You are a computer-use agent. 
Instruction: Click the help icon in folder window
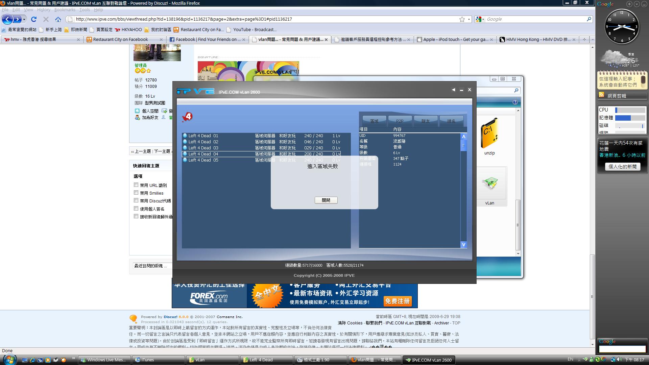click(x=515, y=102)
